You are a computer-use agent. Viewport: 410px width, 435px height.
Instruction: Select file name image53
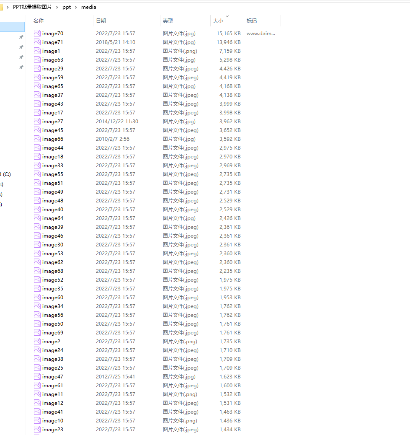click(53, 254)
